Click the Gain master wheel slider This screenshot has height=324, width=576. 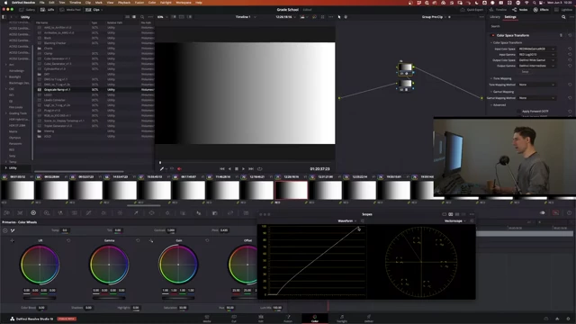point(178,298)
